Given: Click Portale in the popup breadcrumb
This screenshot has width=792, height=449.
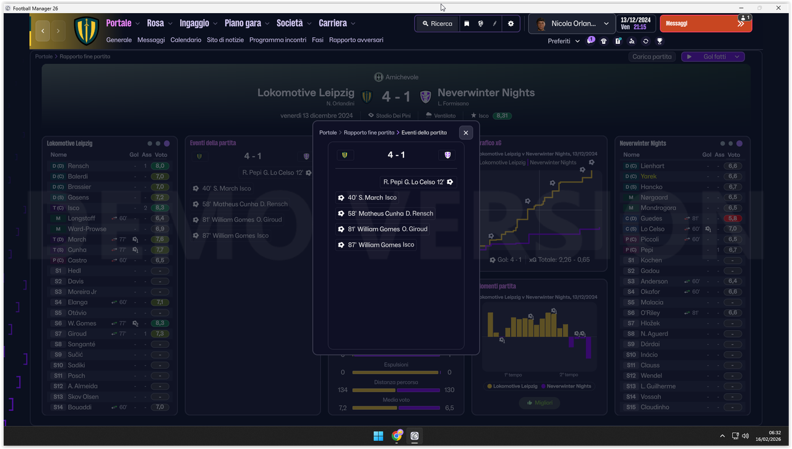Looking at the screenshot, I should 328,133.
